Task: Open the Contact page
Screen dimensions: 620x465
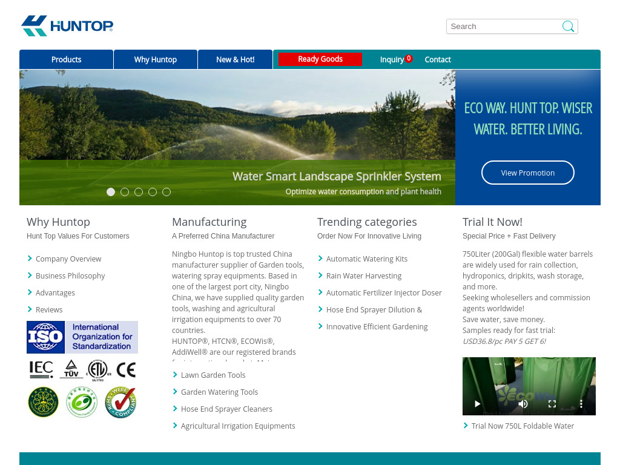Action: point(438,60)
